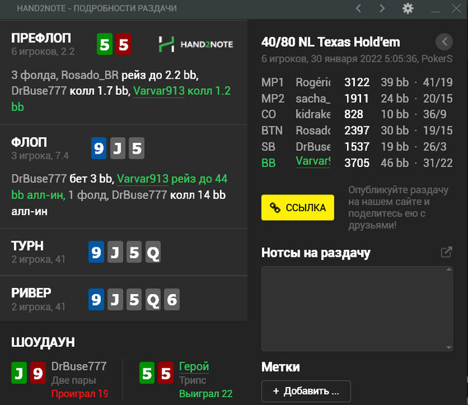The height and width of the screenshot is (405, 468).
Task: Click the Hand2Note logo
Action: click(196, 45)
